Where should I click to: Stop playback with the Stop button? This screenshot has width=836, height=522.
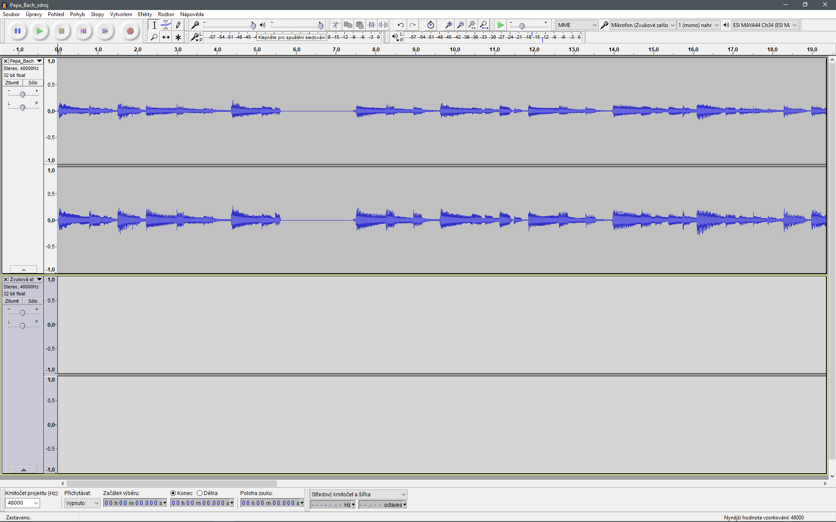click(x=61, y=31)
